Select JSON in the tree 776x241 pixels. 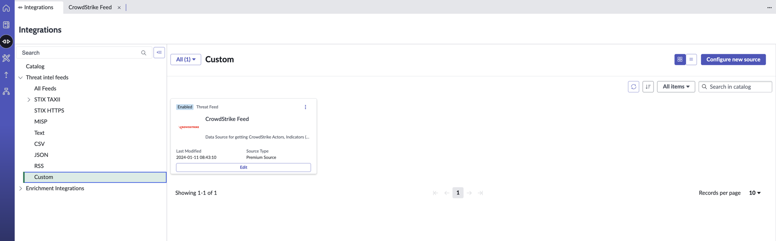[x=41, y=155]
